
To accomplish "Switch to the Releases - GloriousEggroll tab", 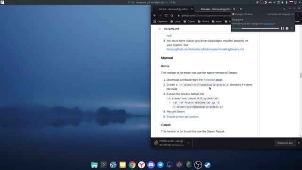I will (x=216, y=9).
